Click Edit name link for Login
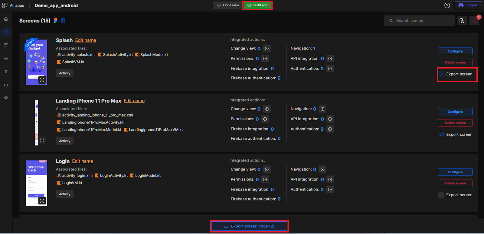This screenshot has height=234, width=484. (x=82, y=161)
